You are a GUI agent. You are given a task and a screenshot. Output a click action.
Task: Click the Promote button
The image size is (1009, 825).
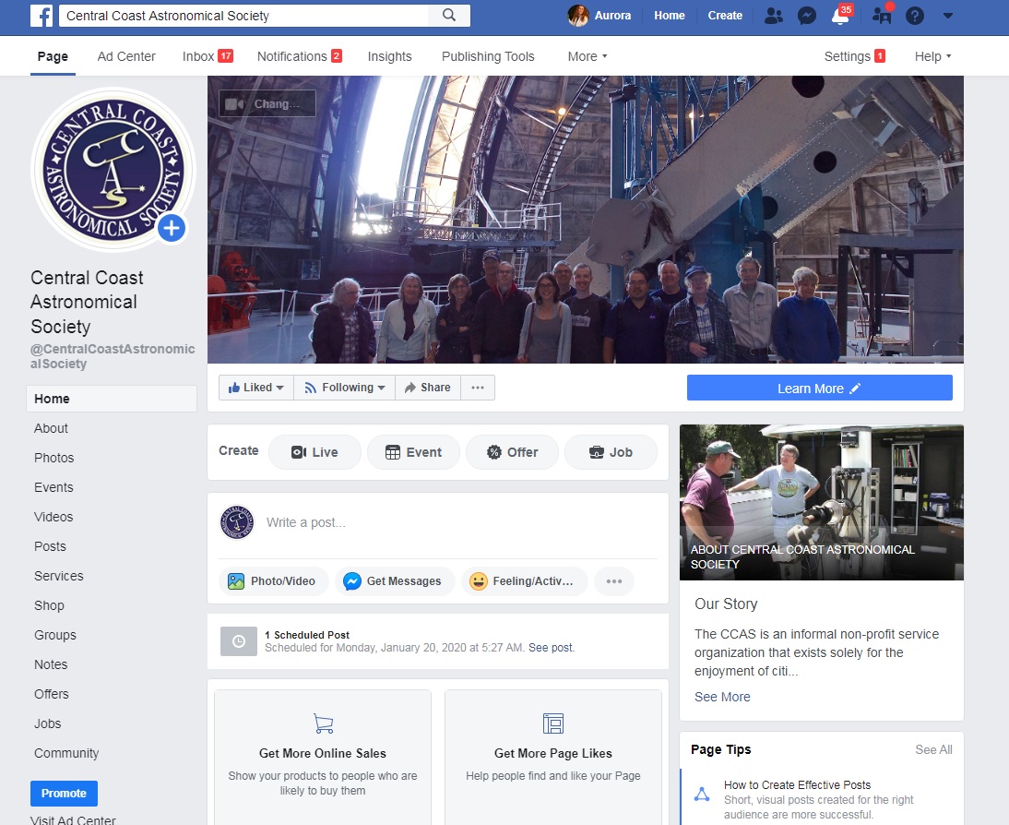click(64, 794)
